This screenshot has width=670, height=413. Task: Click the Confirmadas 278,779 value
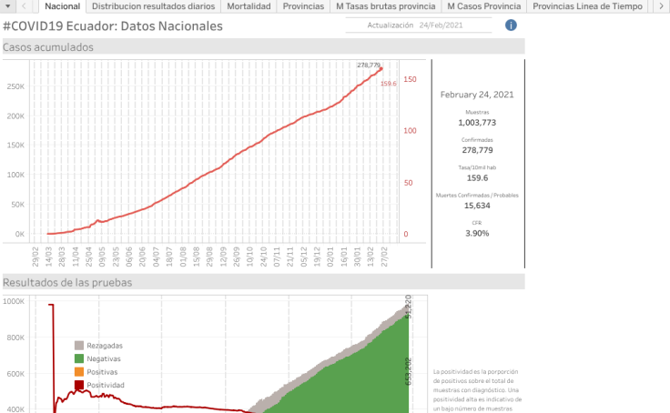coord(477,150)
